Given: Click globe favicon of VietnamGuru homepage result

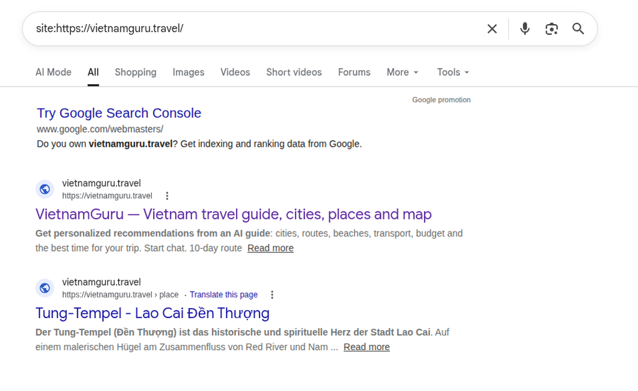Looking at the screenshot, I should 45,189.
